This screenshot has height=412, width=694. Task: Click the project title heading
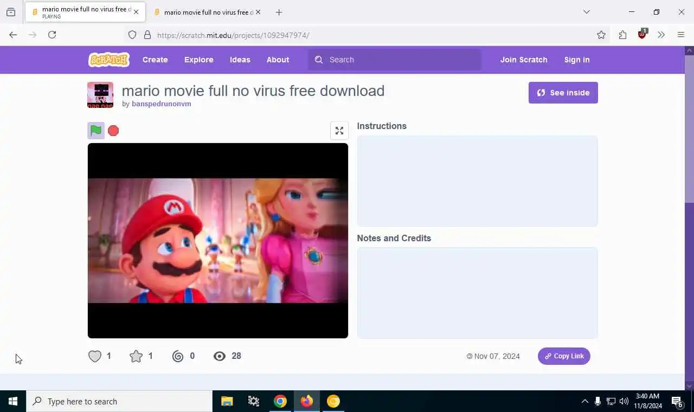point(253,91)
